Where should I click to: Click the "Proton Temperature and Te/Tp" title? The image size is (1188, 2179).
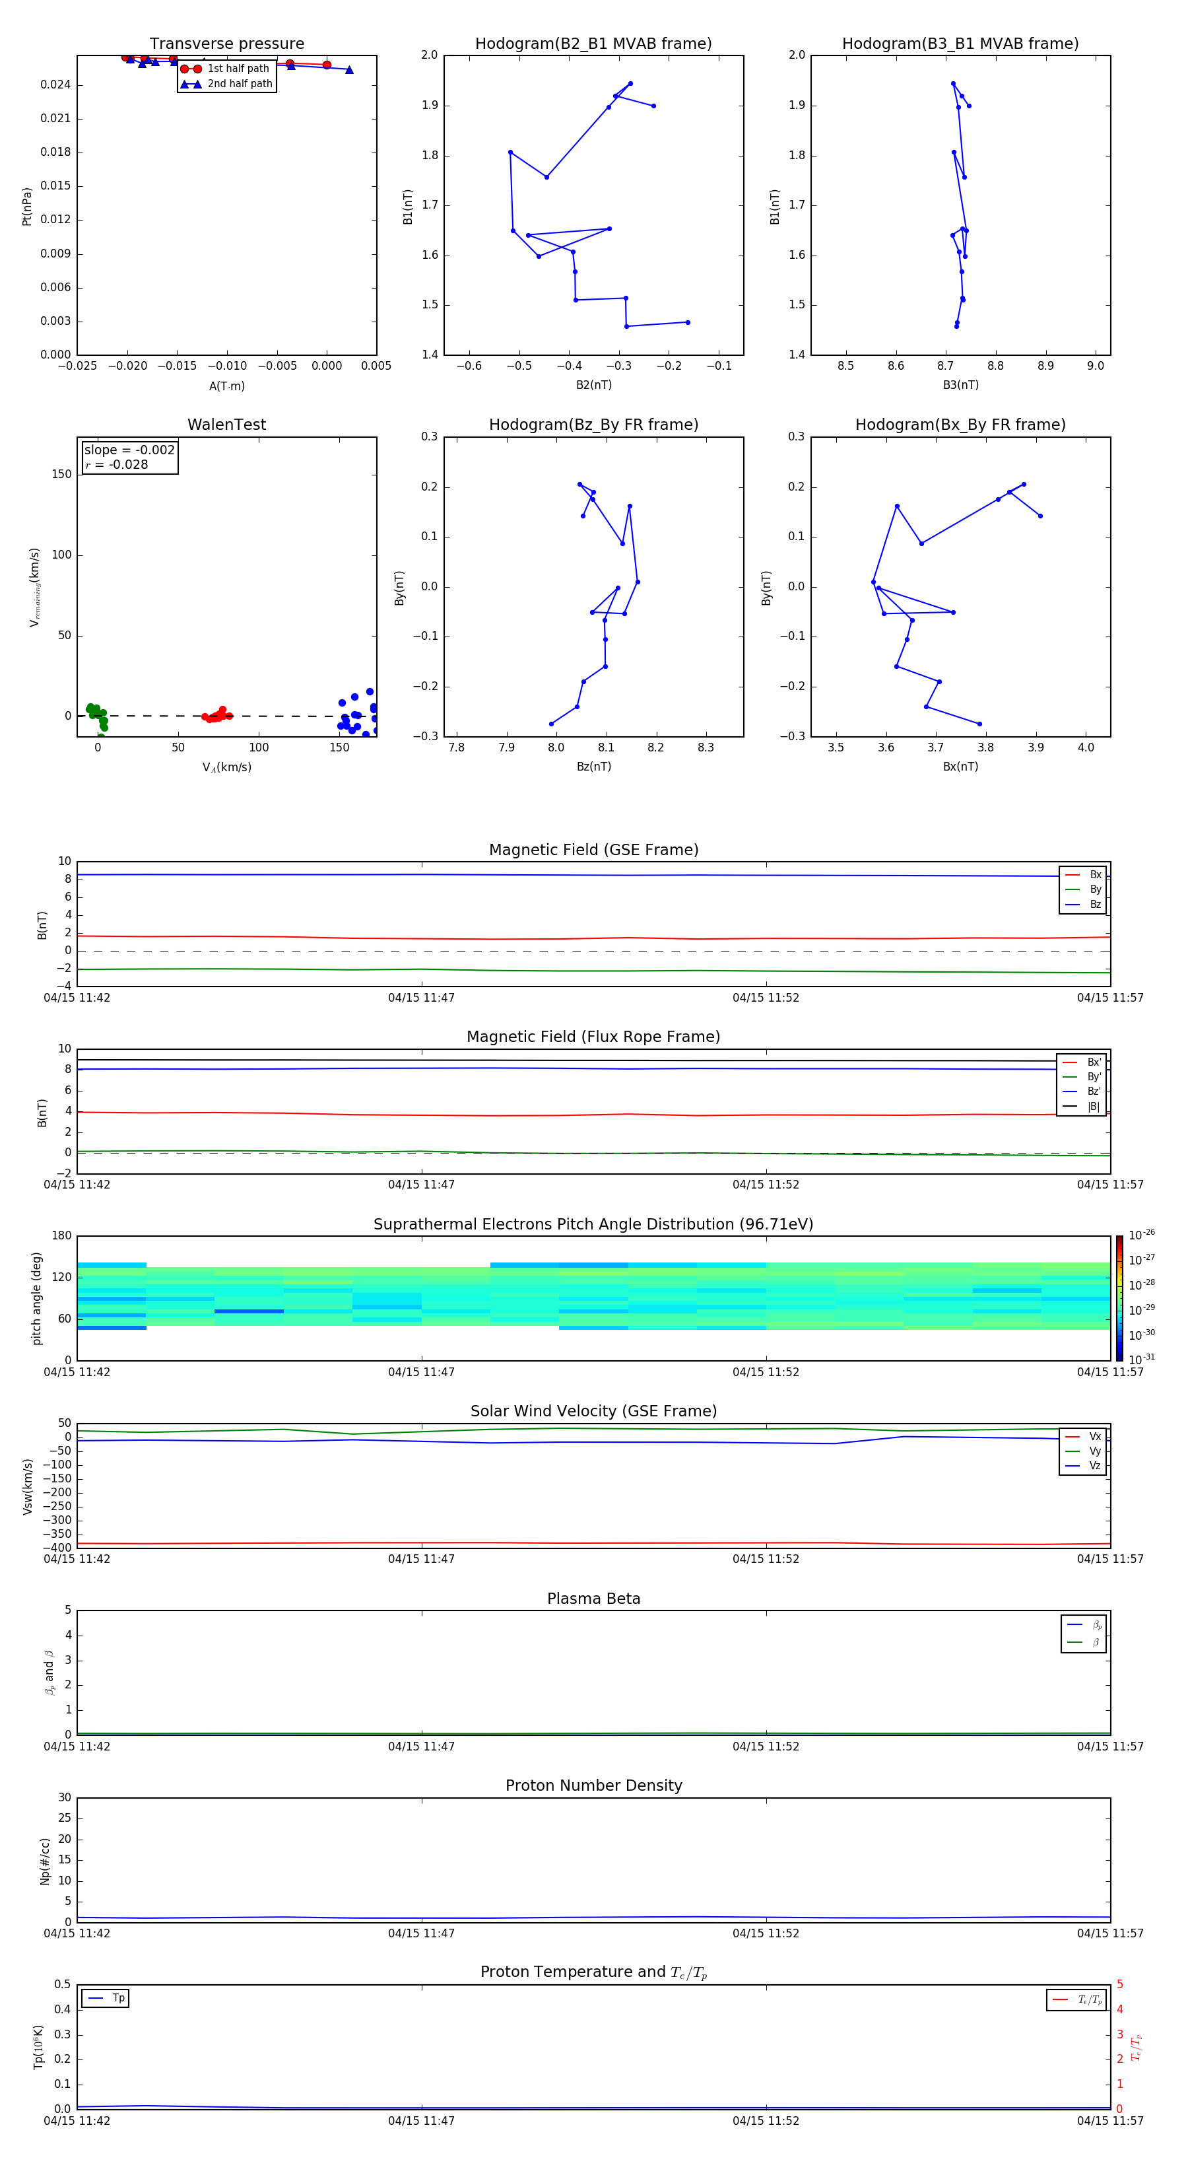(593, 1972)
